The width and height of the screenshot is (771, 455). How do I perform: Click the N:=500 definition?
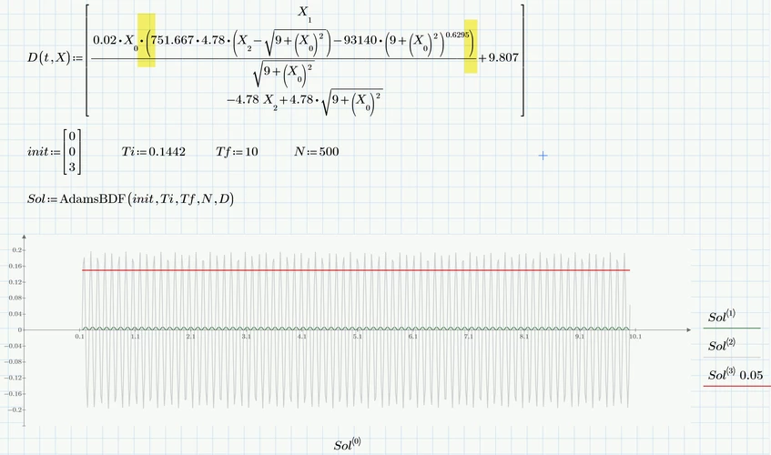pos(317,152)
